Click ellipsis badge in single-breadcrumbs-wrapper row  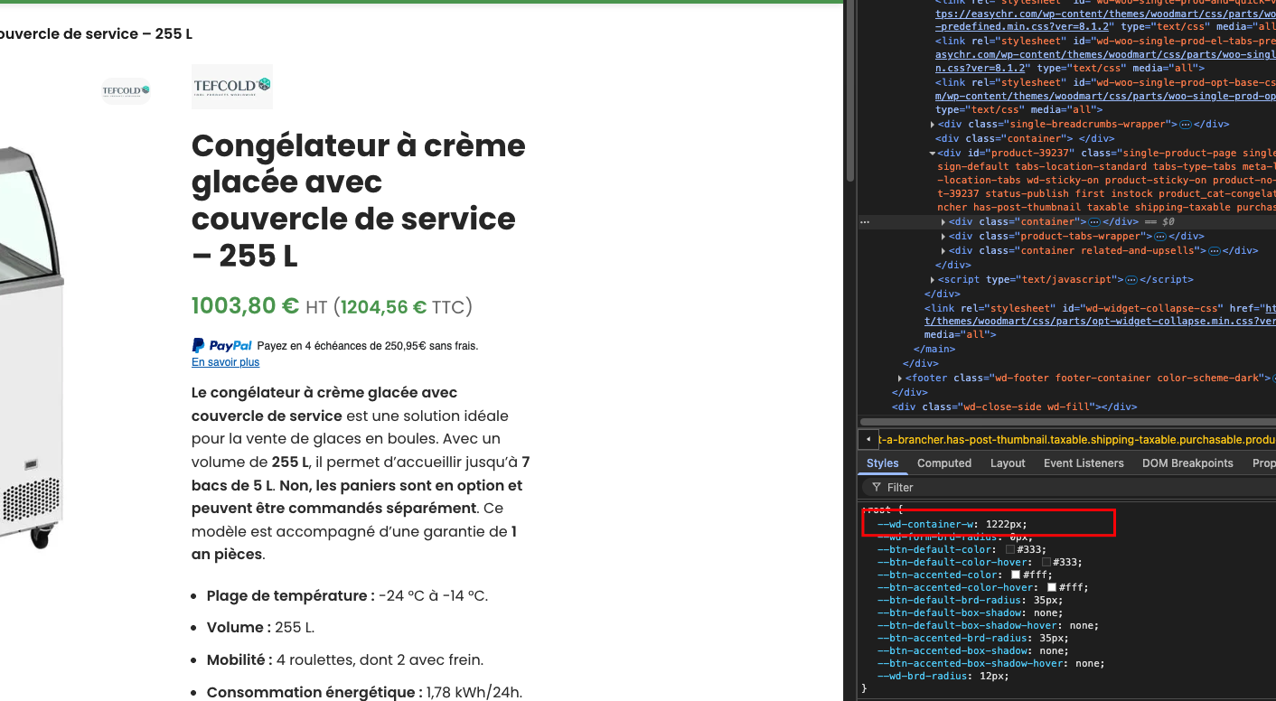(1185, 125)
